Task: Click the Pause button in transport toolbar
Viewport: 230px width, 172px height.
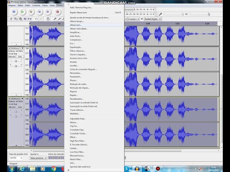Action: click(x=14, y=12)
